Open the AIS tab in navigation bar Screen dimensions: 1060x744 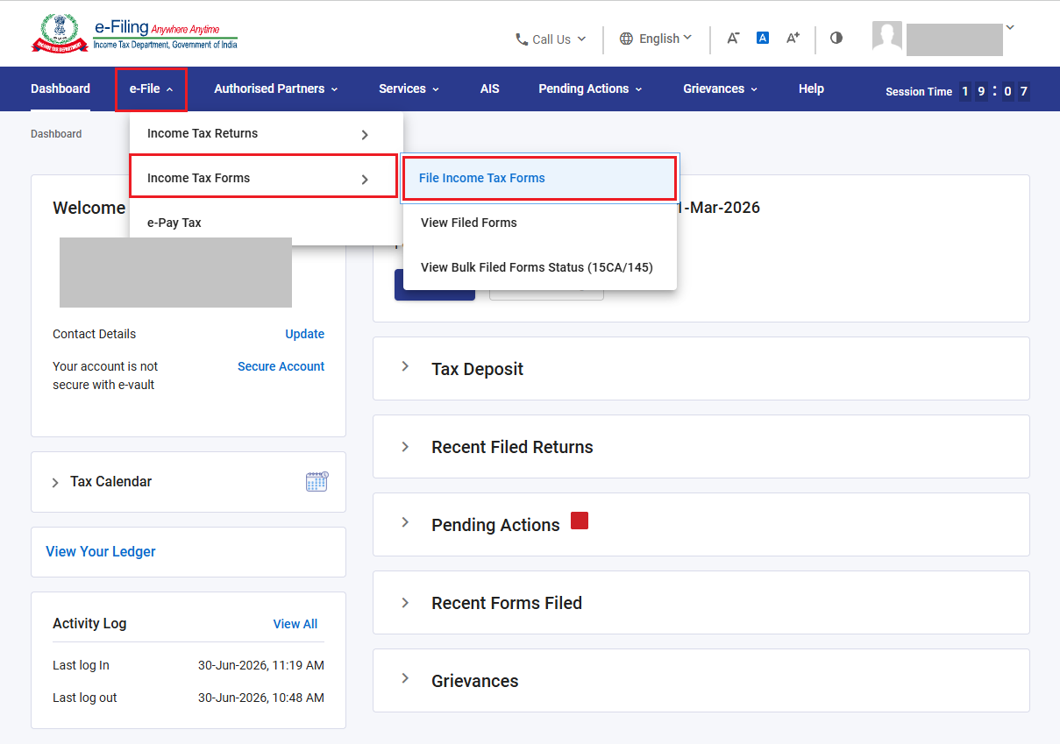[x=489, y=89]
